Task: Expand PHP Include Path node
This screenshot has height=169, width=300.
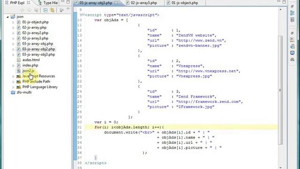Action: pos(13,82)
